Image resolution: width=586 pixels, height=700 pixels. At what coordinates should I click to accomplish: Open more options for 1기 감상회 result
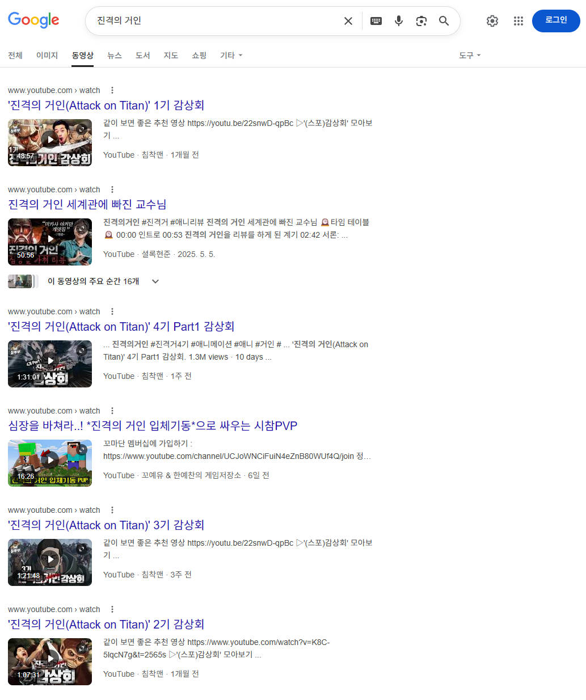112,90
